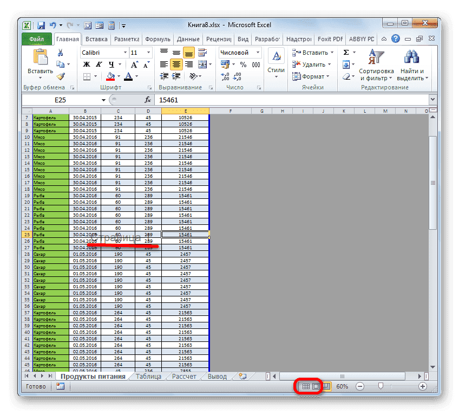This screenshot has width=459, height=414.
Task: Click the Save icon in quick access toolbar
Action: point(41,25)
